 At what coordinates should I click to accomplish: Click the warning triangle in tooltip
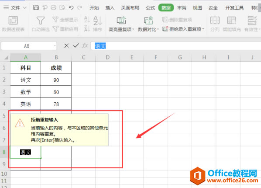point(20,123)
